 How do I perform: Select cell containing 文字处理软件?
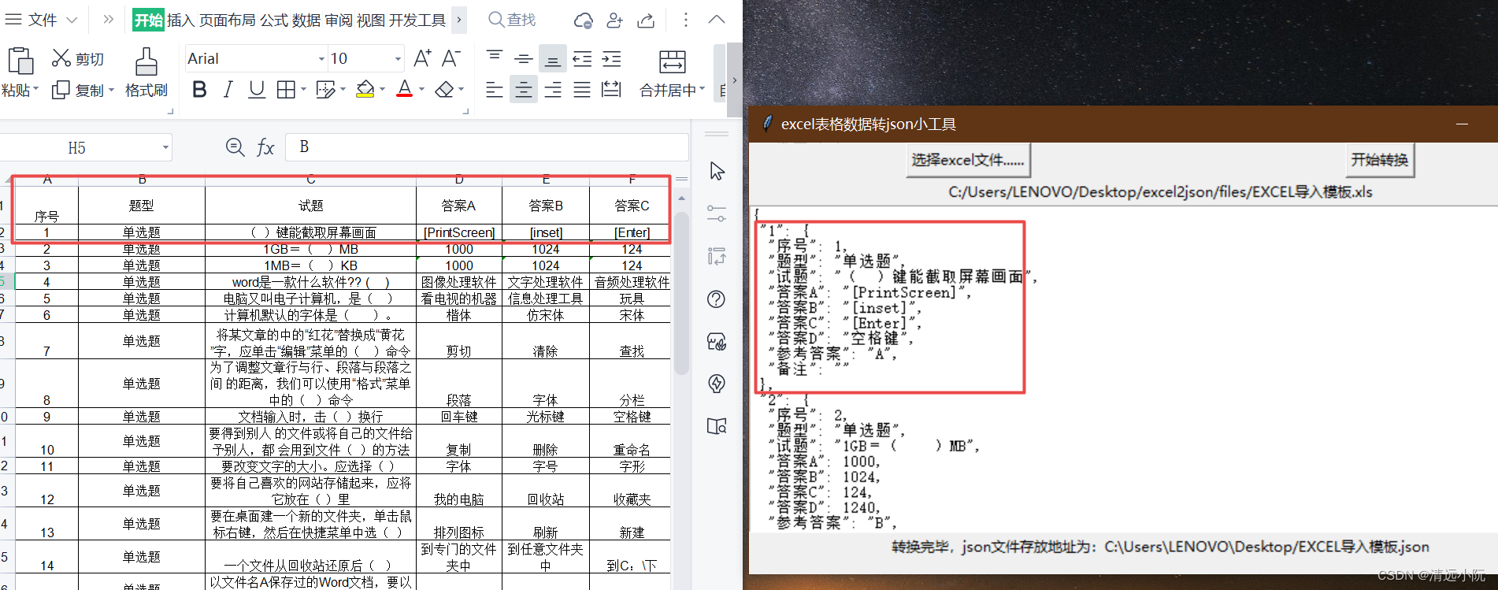coord(546,282)
